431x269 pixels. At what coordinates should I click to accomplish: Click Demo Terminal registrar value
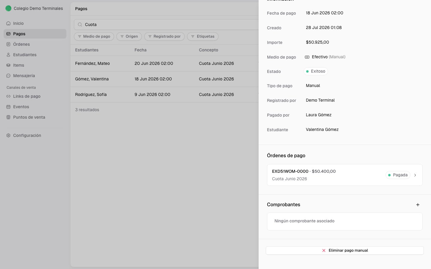320,100
